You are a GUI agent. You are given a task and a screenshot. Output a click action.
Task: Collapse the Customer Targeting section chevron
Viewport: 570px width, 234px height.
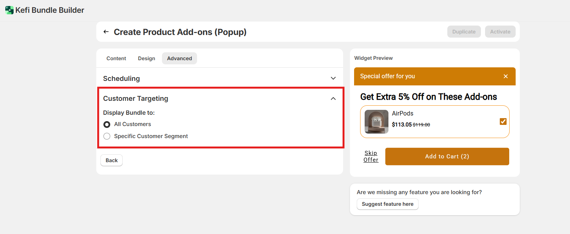333,99
